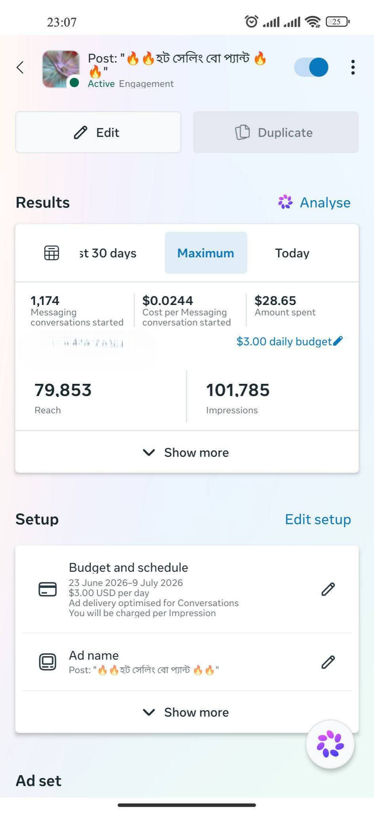The height and width of the screenshot is (813, 374).
Task: Open the custom date range table icon
Action: pos(52,253)
